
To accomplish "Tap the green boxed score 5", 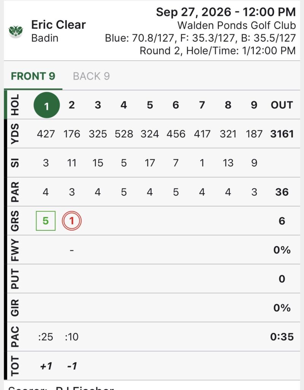I will pos(46,221).
